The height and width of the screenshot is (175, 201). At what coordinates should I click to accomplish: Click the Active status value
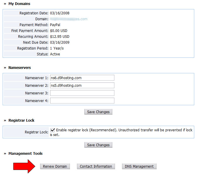pos(55,54)
